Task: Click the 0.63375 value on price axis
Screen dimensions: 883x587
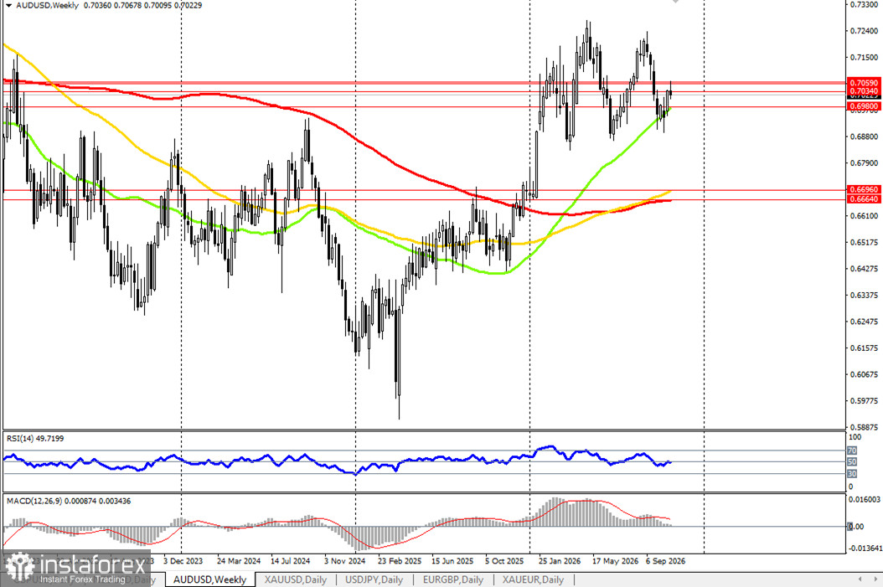Action: click(864, 296)
